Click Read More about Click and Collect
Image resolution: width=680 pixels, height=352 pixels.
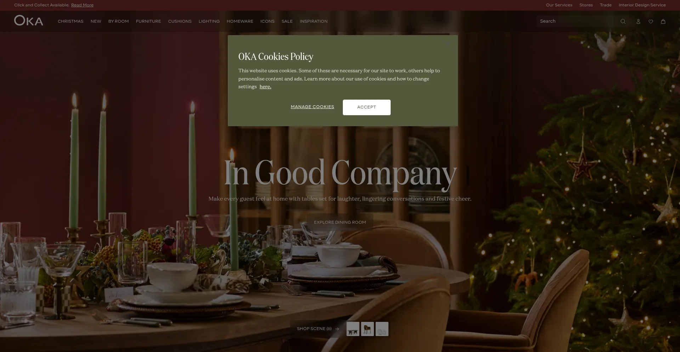click(x=82, y=5)
